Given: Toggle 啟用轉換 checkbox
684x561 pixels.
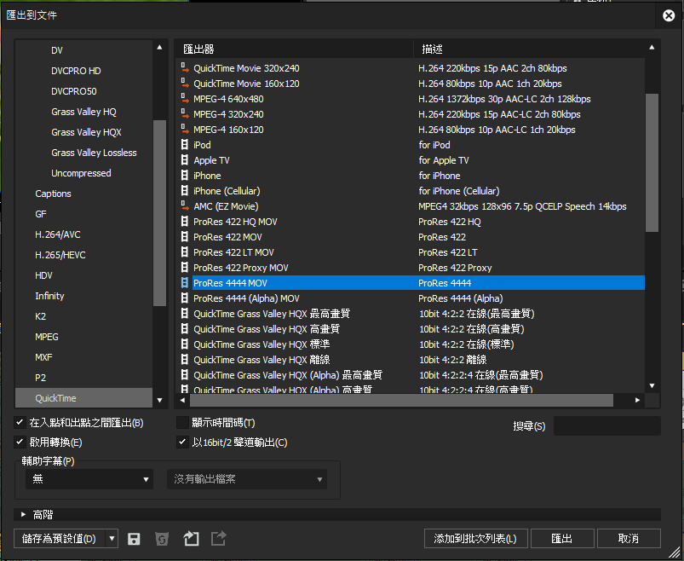Looking at the screenshot, I should pos(20,442).
